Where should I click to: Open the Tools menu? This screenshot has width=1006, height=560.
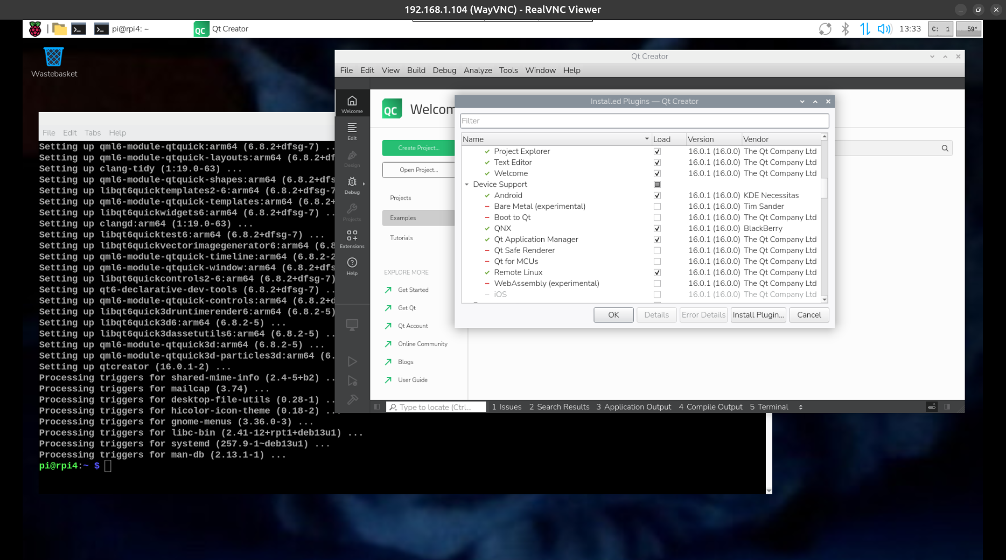[x=508, y=71]
